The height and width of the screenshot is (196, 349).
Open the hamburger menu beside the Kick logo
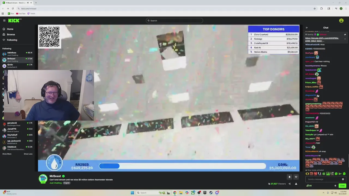coord(4,20)
